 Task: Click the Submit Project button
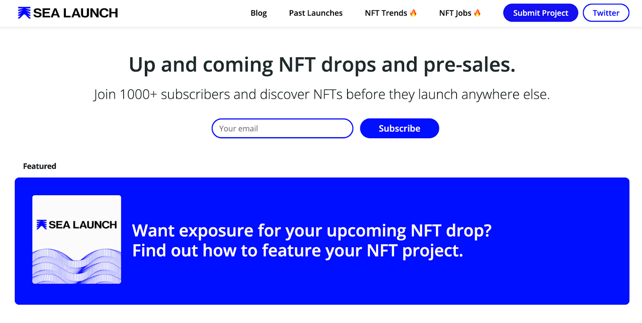click(x=540, y=13)
